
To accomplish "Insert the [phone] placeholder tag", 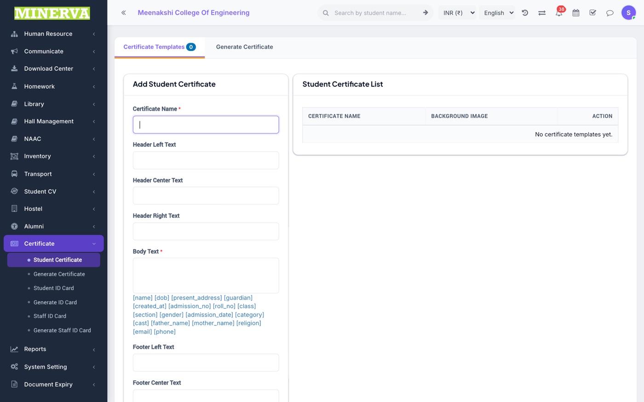I will coord(165,332).
